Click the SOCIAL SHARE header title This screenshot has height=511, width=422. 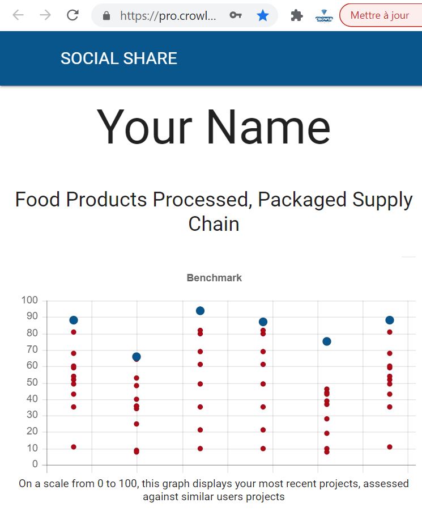point(119,58)
